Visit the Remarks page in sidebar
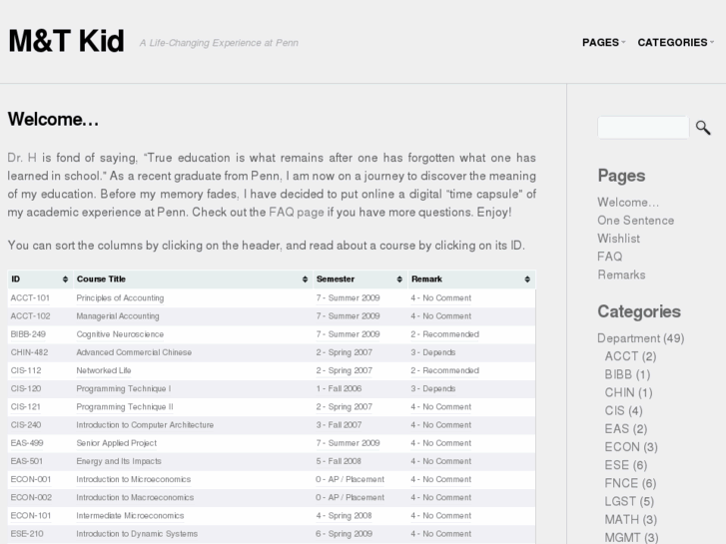The image size is (726, 544). (621, 274)
